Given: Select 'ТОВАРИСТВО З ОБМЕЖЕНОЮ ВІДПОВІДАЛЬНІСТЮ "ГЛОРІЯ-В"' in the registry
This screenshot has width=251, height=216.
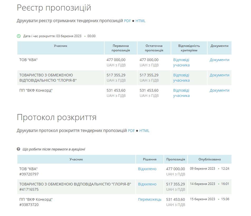Looking at the screenshot, I should point(48,78).
